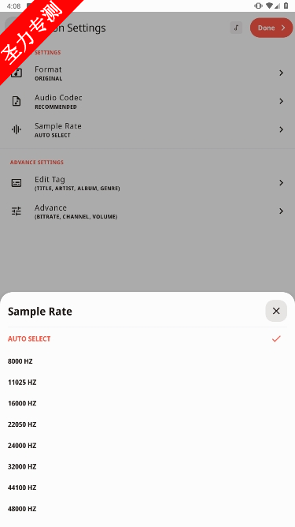Tap the Done button
Viewport: 295px width, 527px height.
(x=271, y=28)
